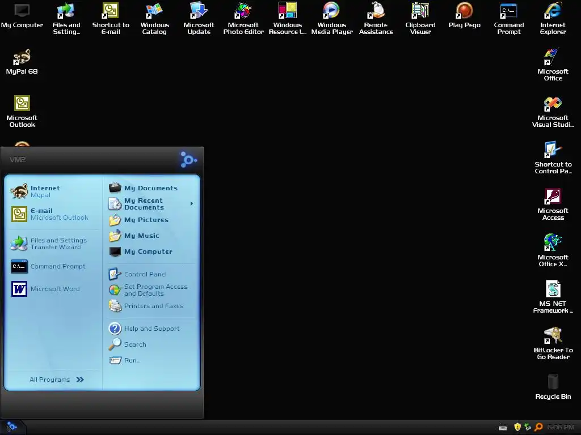Viewport: 581px width, 435px height.
Task: Click the orange magnifier tray icon
Action: [x=538, y=427]
